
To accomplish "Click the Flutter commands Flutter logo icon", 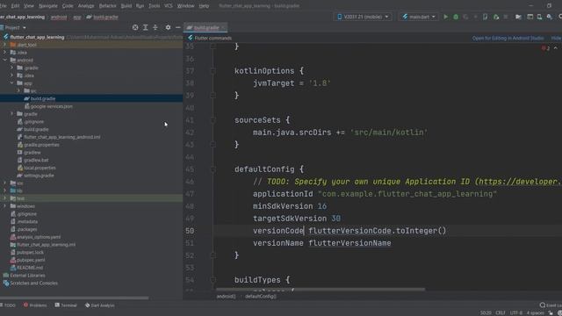I will coord(191,38).
